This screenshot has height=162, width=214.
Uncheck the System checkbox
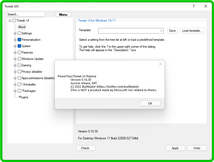(x=20, y=46)
